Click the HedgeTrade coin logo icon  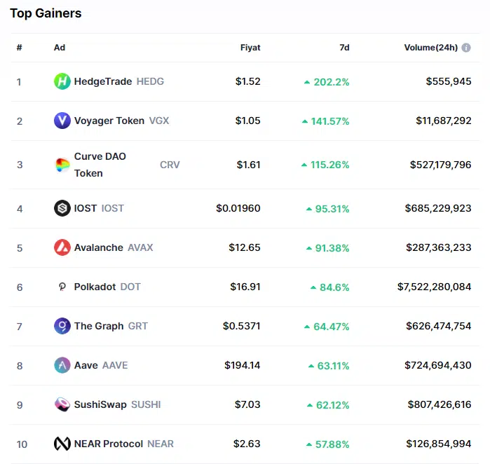pyautogui.click(x=62, y=81)
